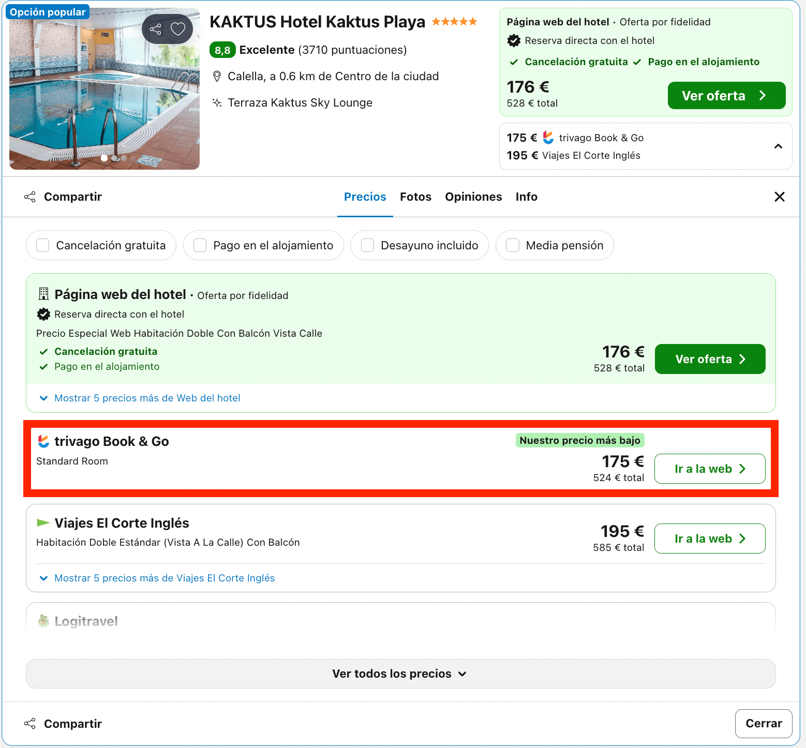Save hotel with the heart icon
The image size is (806, 748).
click(x=178, y=29)
